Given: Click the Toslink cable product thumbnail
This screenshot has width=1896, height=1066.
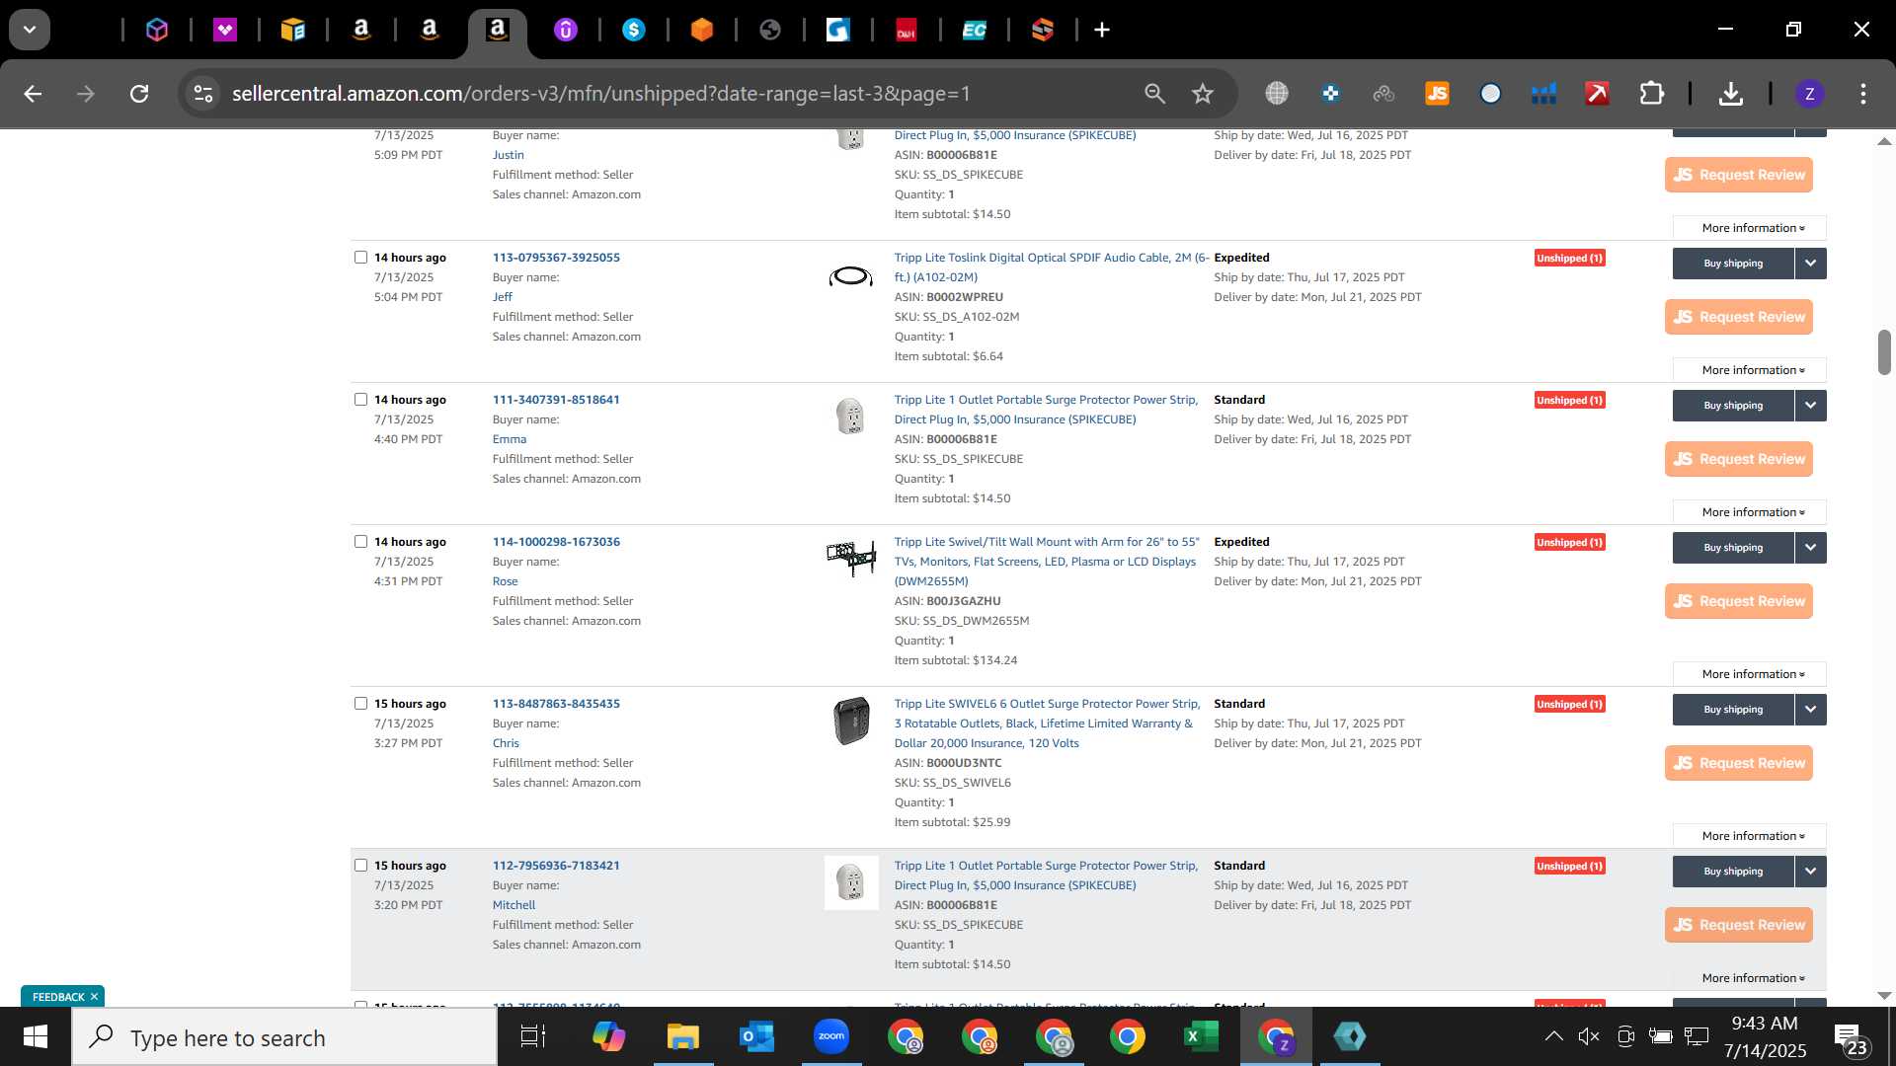Looking at the screenshot, I should point(850,277).
